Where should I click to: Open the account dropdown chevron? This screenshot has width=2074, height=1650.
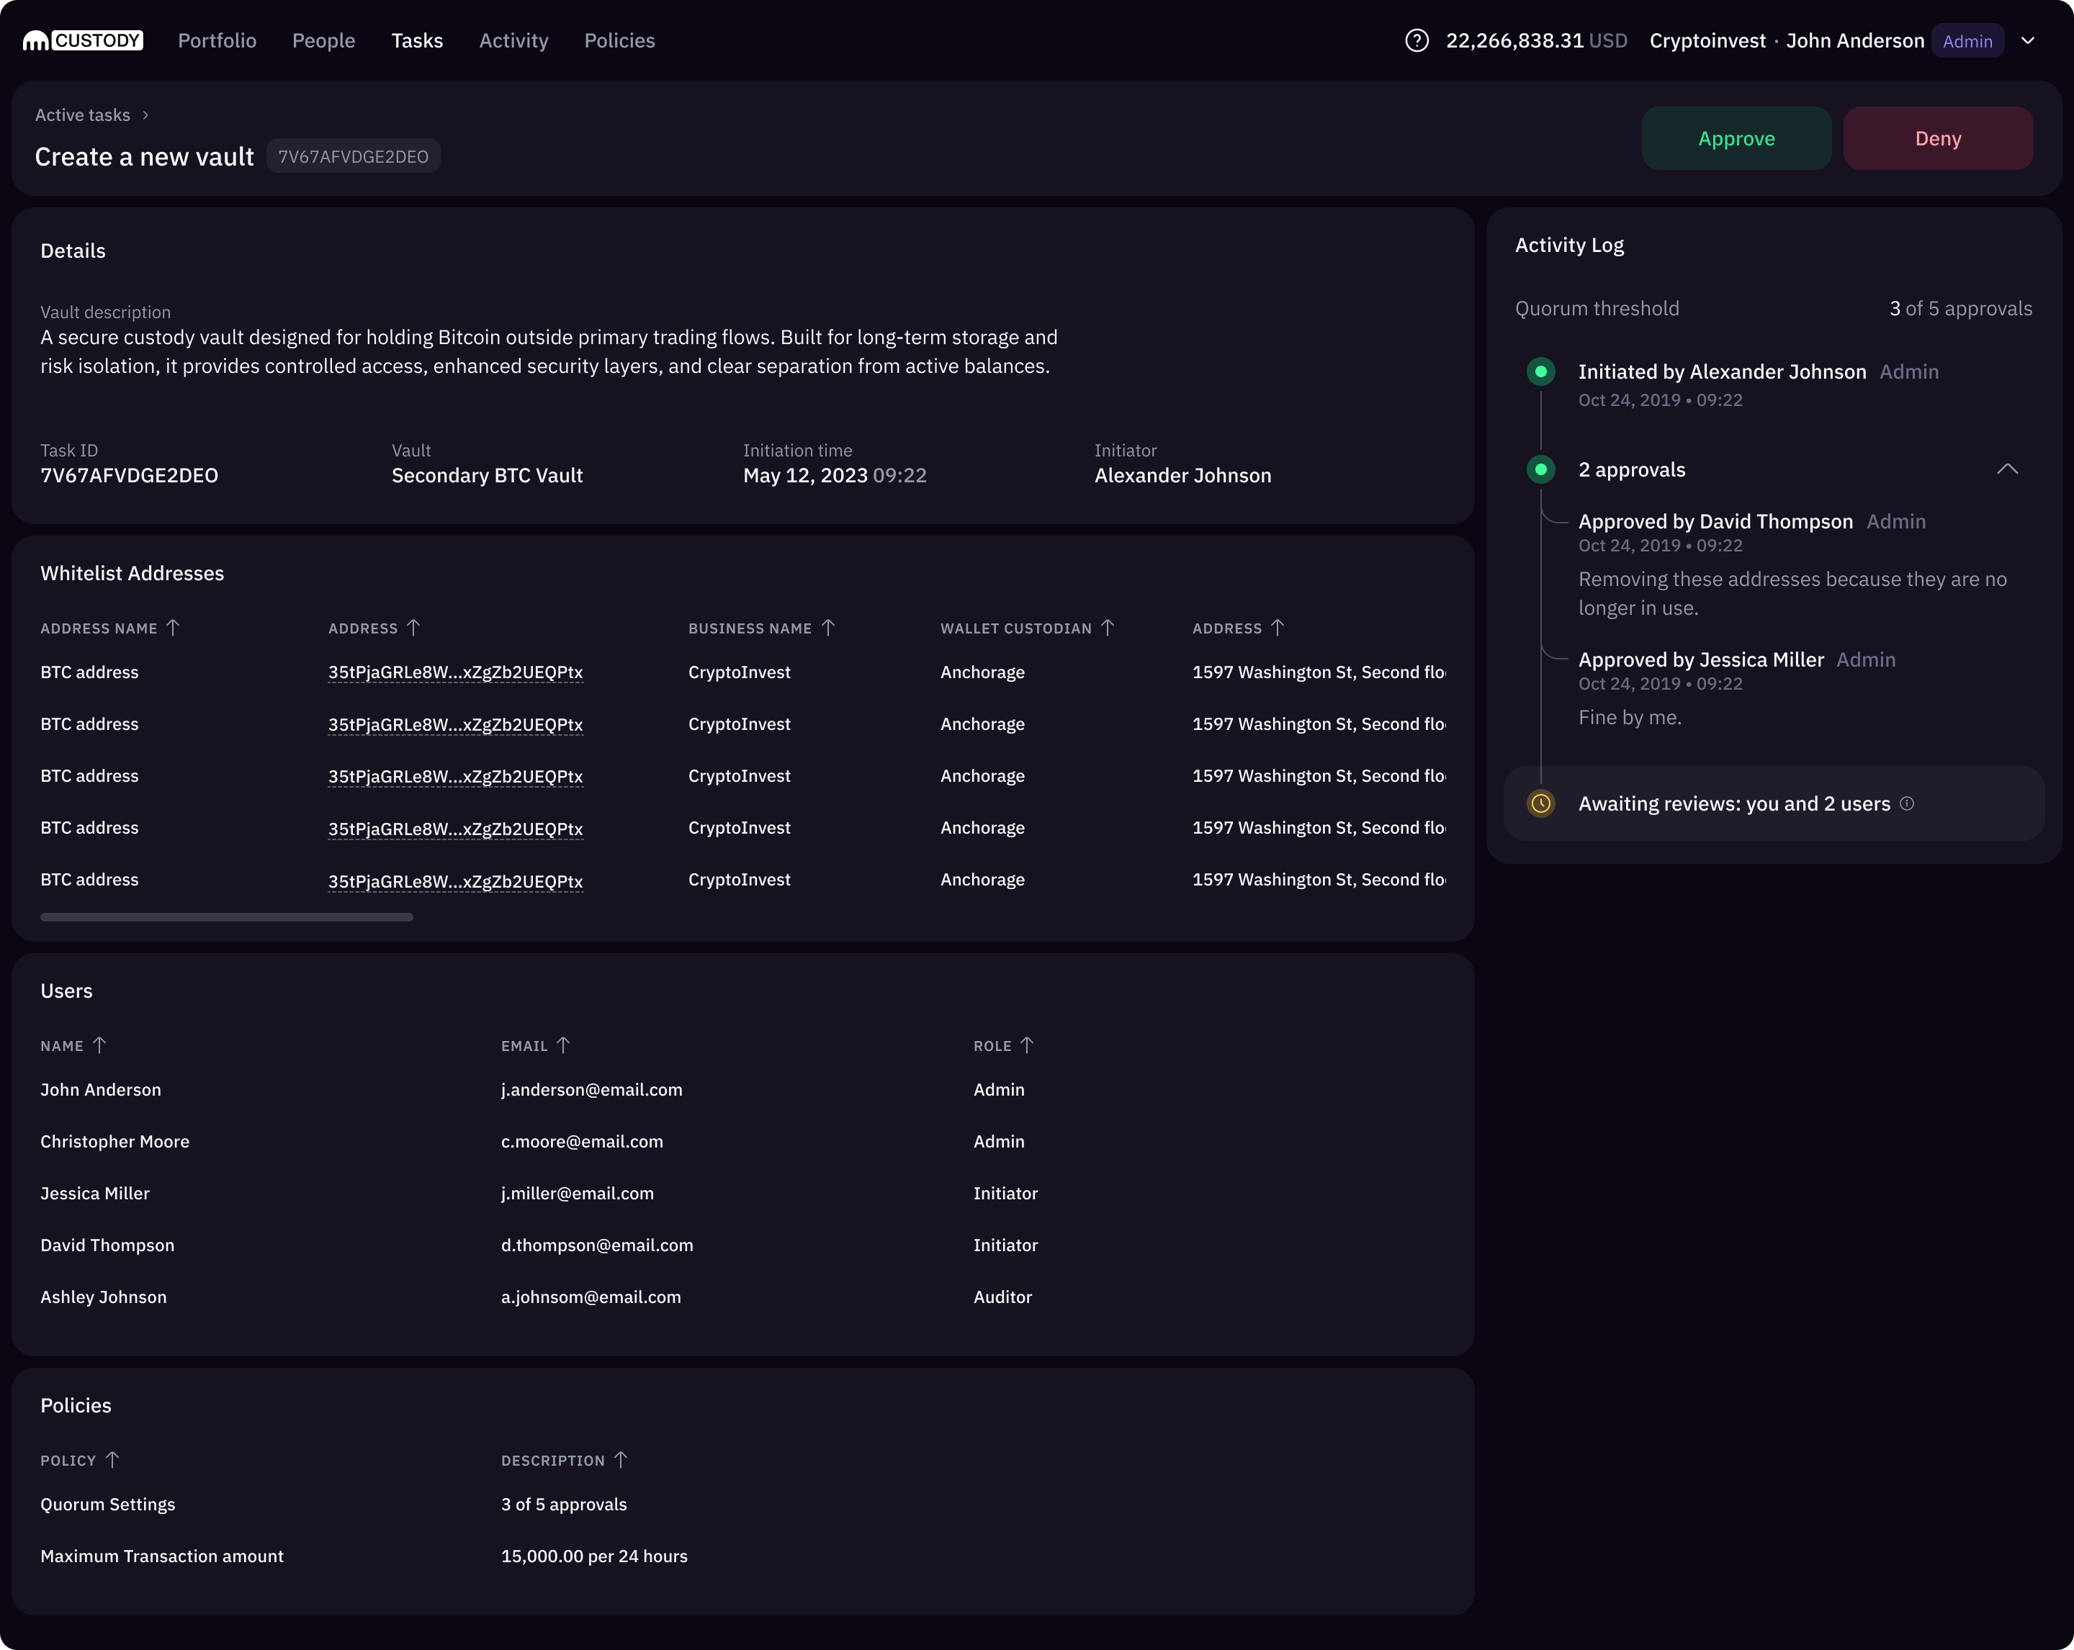pos(2028,40)
